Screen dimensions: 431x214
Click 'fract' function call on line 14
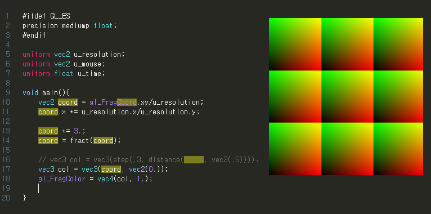click(80, 141)
